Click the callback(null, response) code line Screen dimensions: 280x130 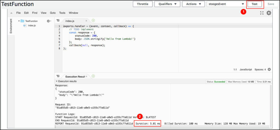click(87, 45)
